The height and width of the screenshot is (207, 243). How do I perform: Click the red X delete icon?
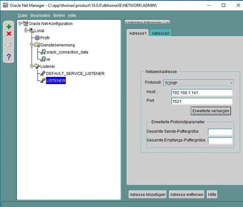[x=9, y=33]
